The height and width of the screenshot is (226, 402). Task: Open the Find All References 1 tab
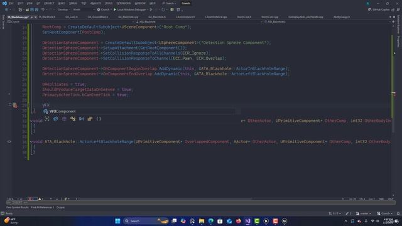click(42, 207)
